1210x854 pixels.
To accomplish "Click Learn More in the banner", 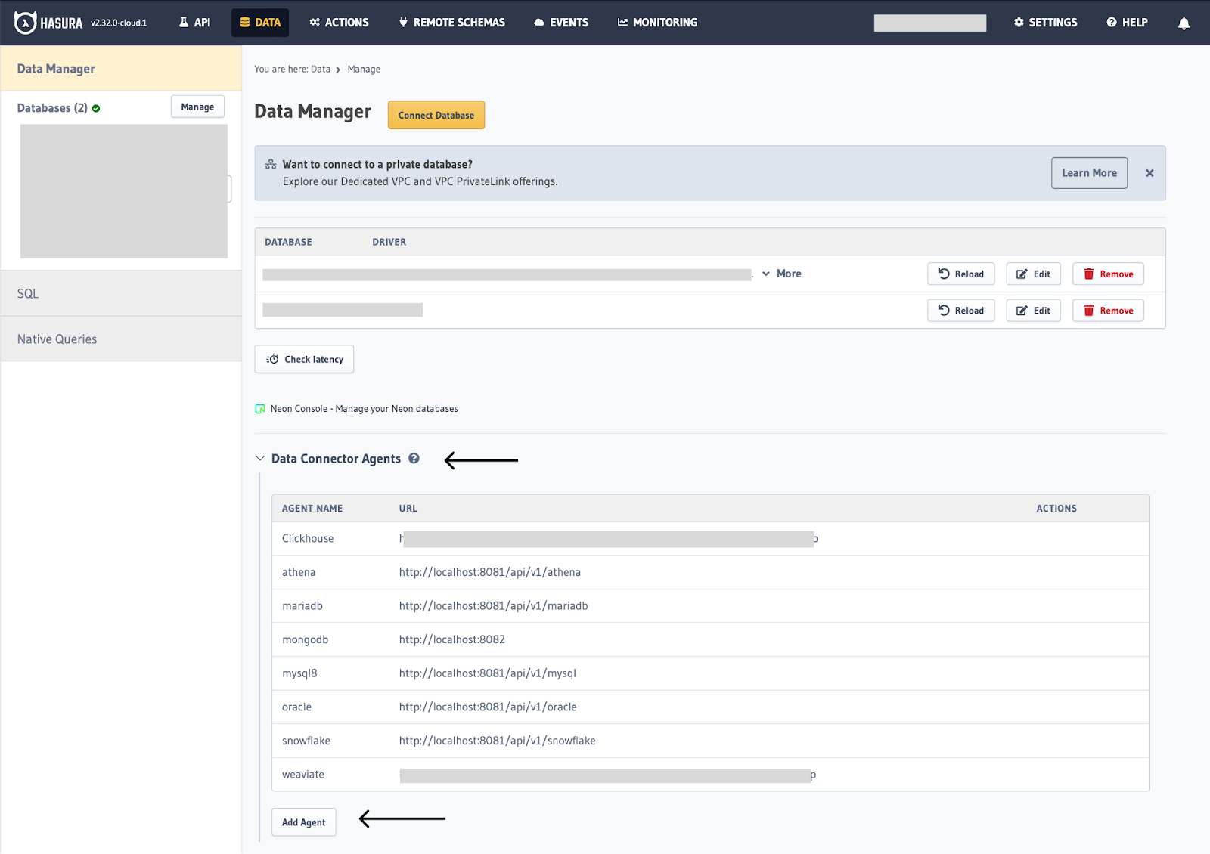I will tap(1089, 173).
